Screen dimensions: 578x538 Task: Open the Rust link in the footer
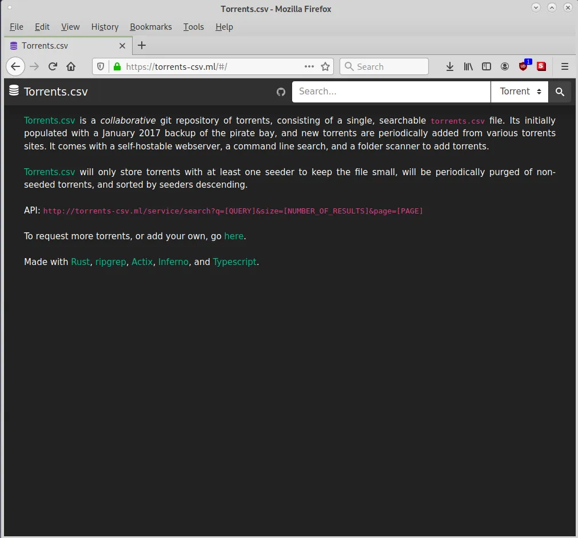[80, 262]
